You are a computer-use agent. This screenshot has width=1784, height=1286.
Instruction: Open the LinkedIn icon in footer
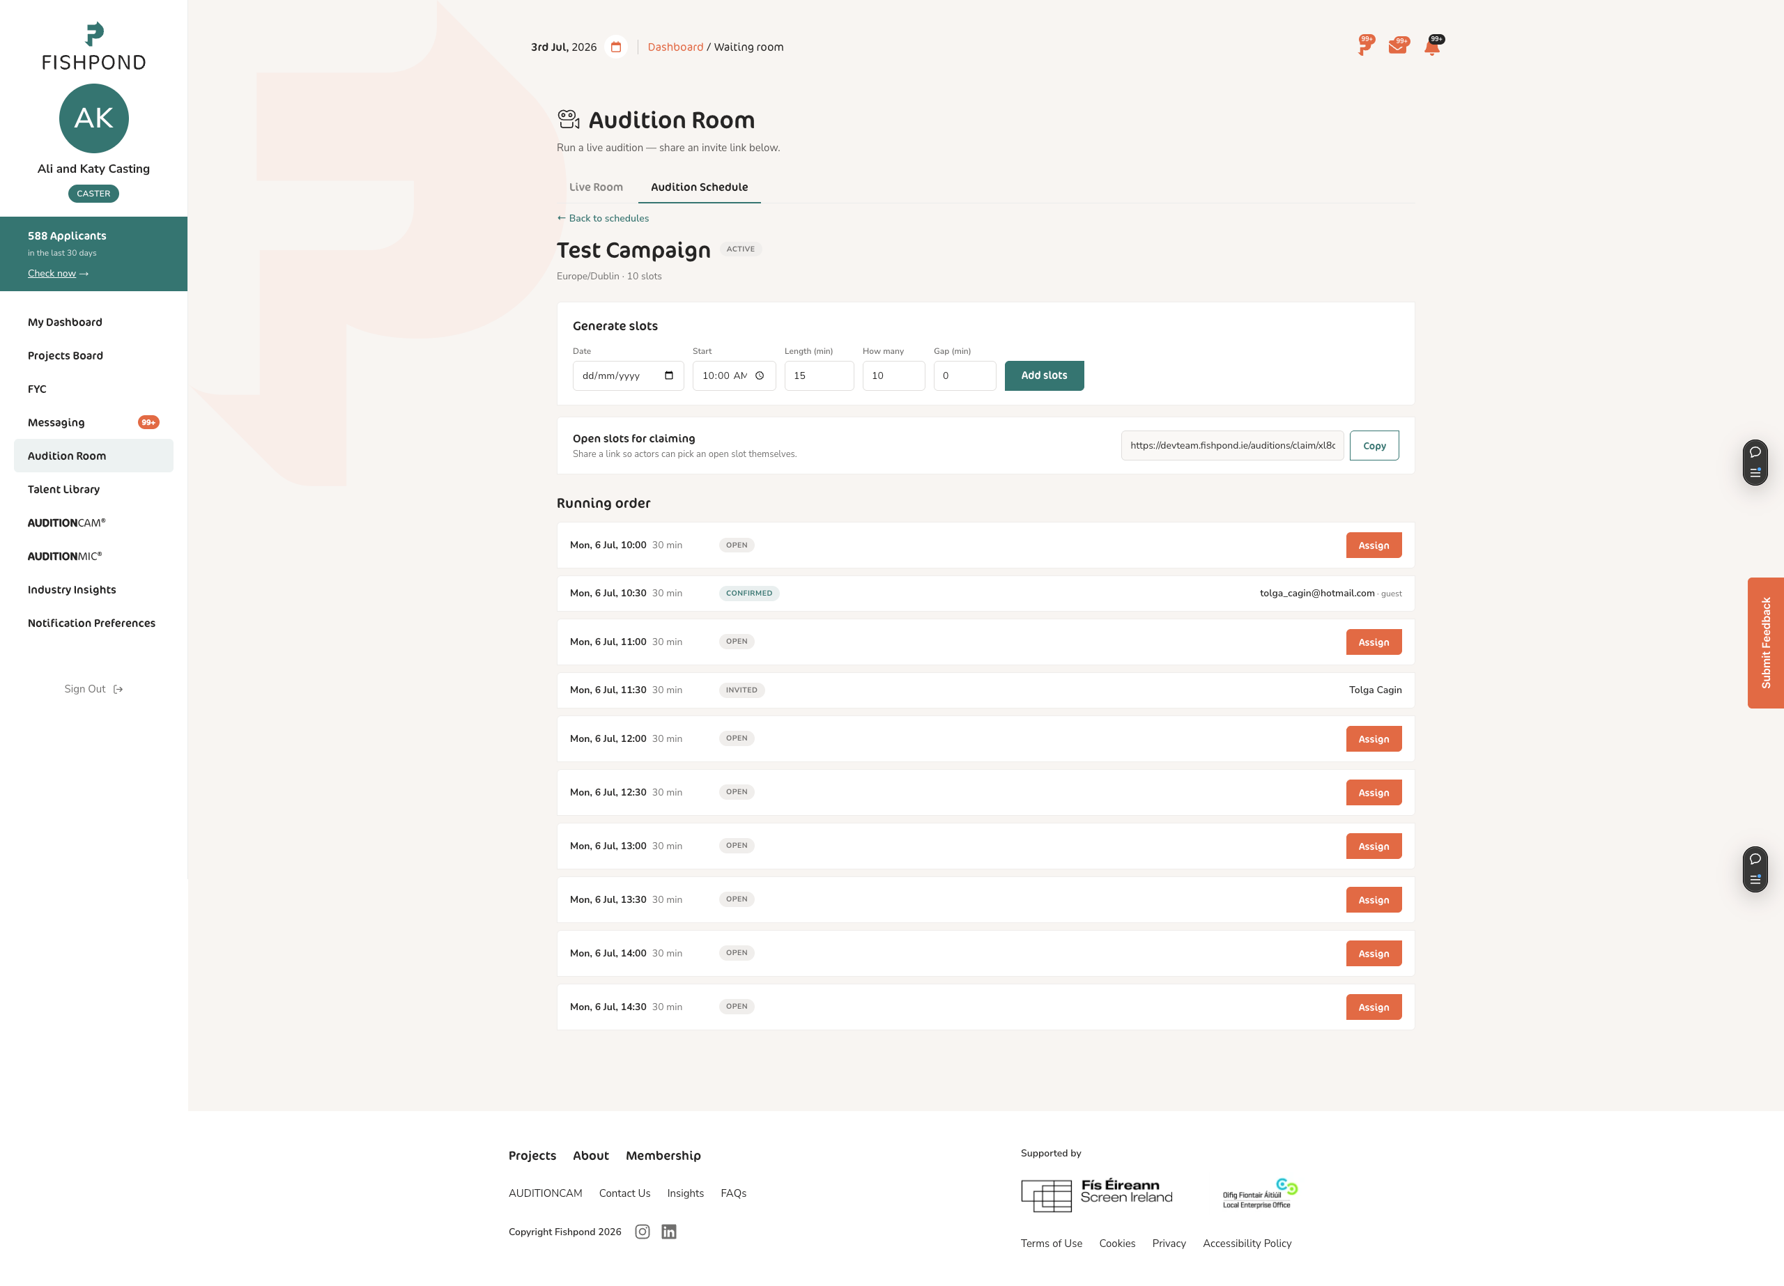(x=668, y=1232)
